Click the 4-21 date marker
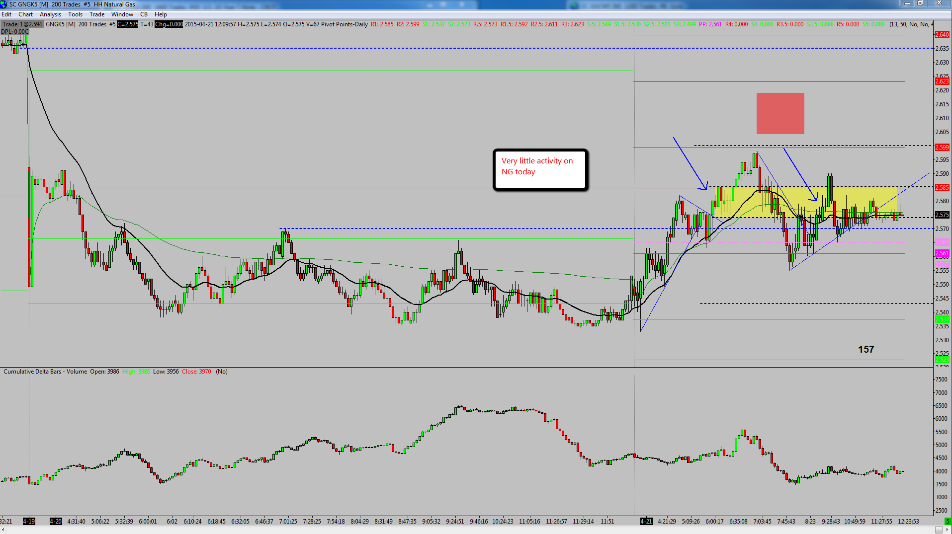This screenshot has height=534, width=952. tap(646, 522)
